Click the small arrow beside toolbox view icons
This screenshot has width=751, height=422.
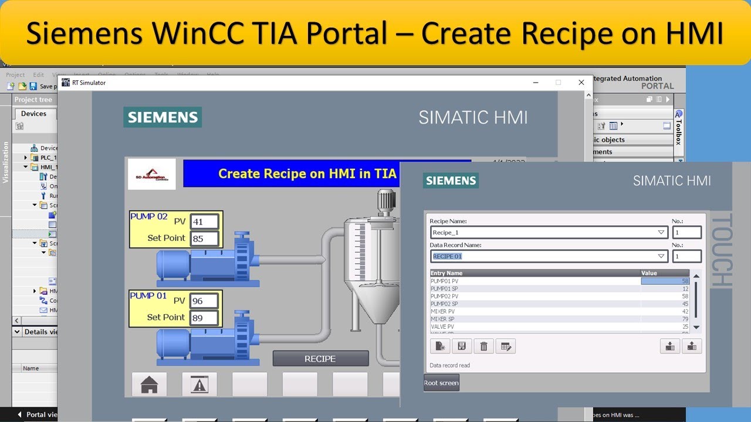[x=622, y=124]
